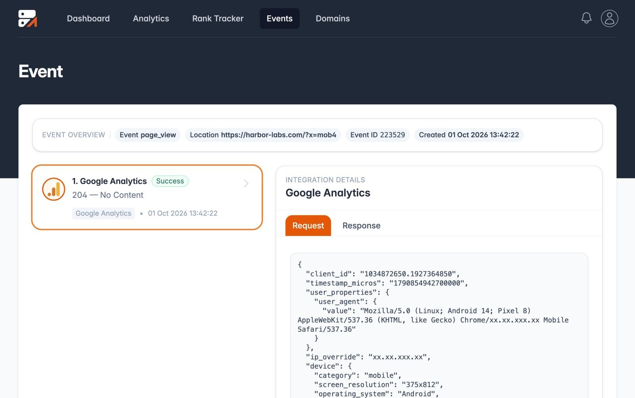This screenshot has height=398, width=635.
Task: Select the Events nav item
Action: pyautogui.click(x=279, y=18)
